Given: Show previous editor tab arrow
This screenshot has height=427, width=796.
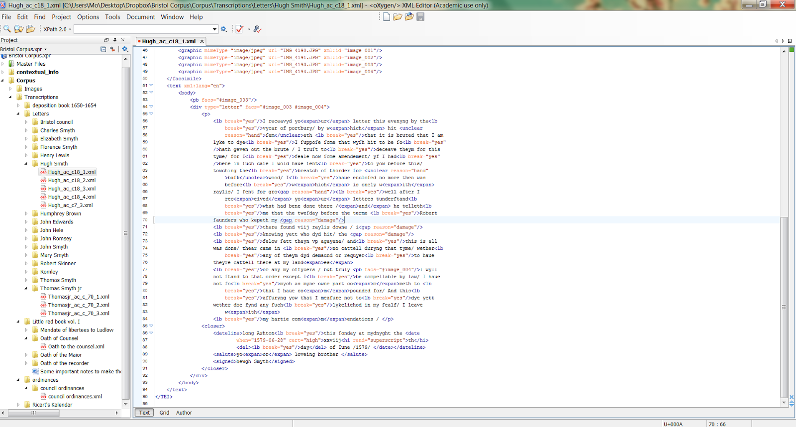Looking at the screenshot, I should [776, 41].
